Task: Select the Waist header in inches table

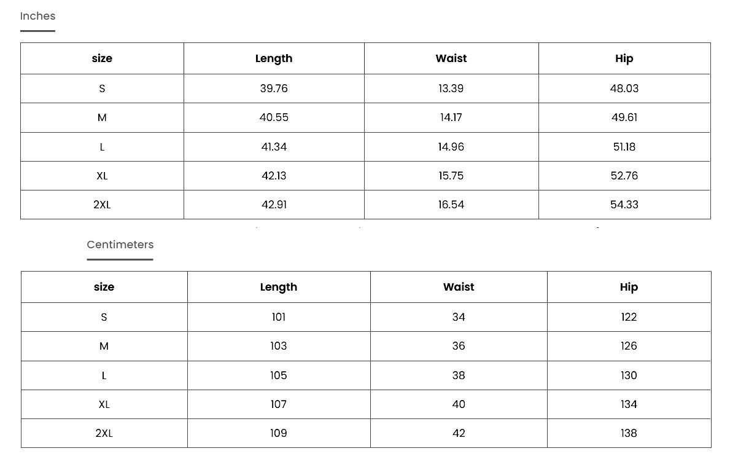Action: coord(451,58)
